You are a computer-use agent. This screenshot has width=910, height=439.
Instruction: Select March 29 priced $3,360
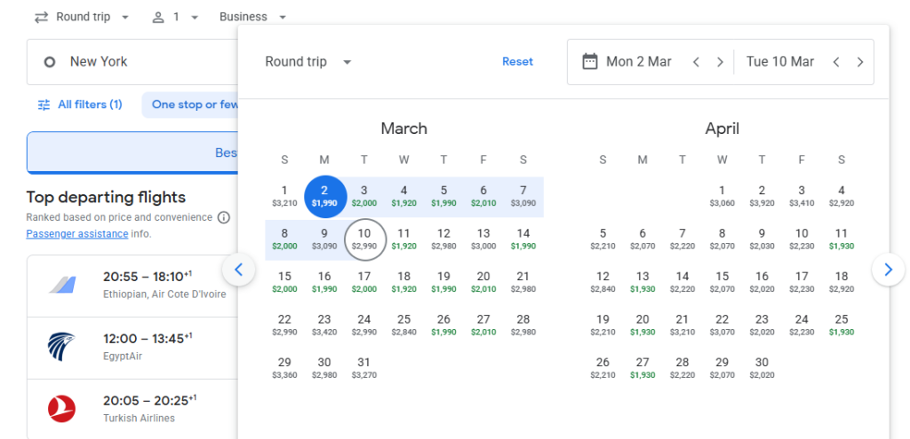[x=284, y=368]
